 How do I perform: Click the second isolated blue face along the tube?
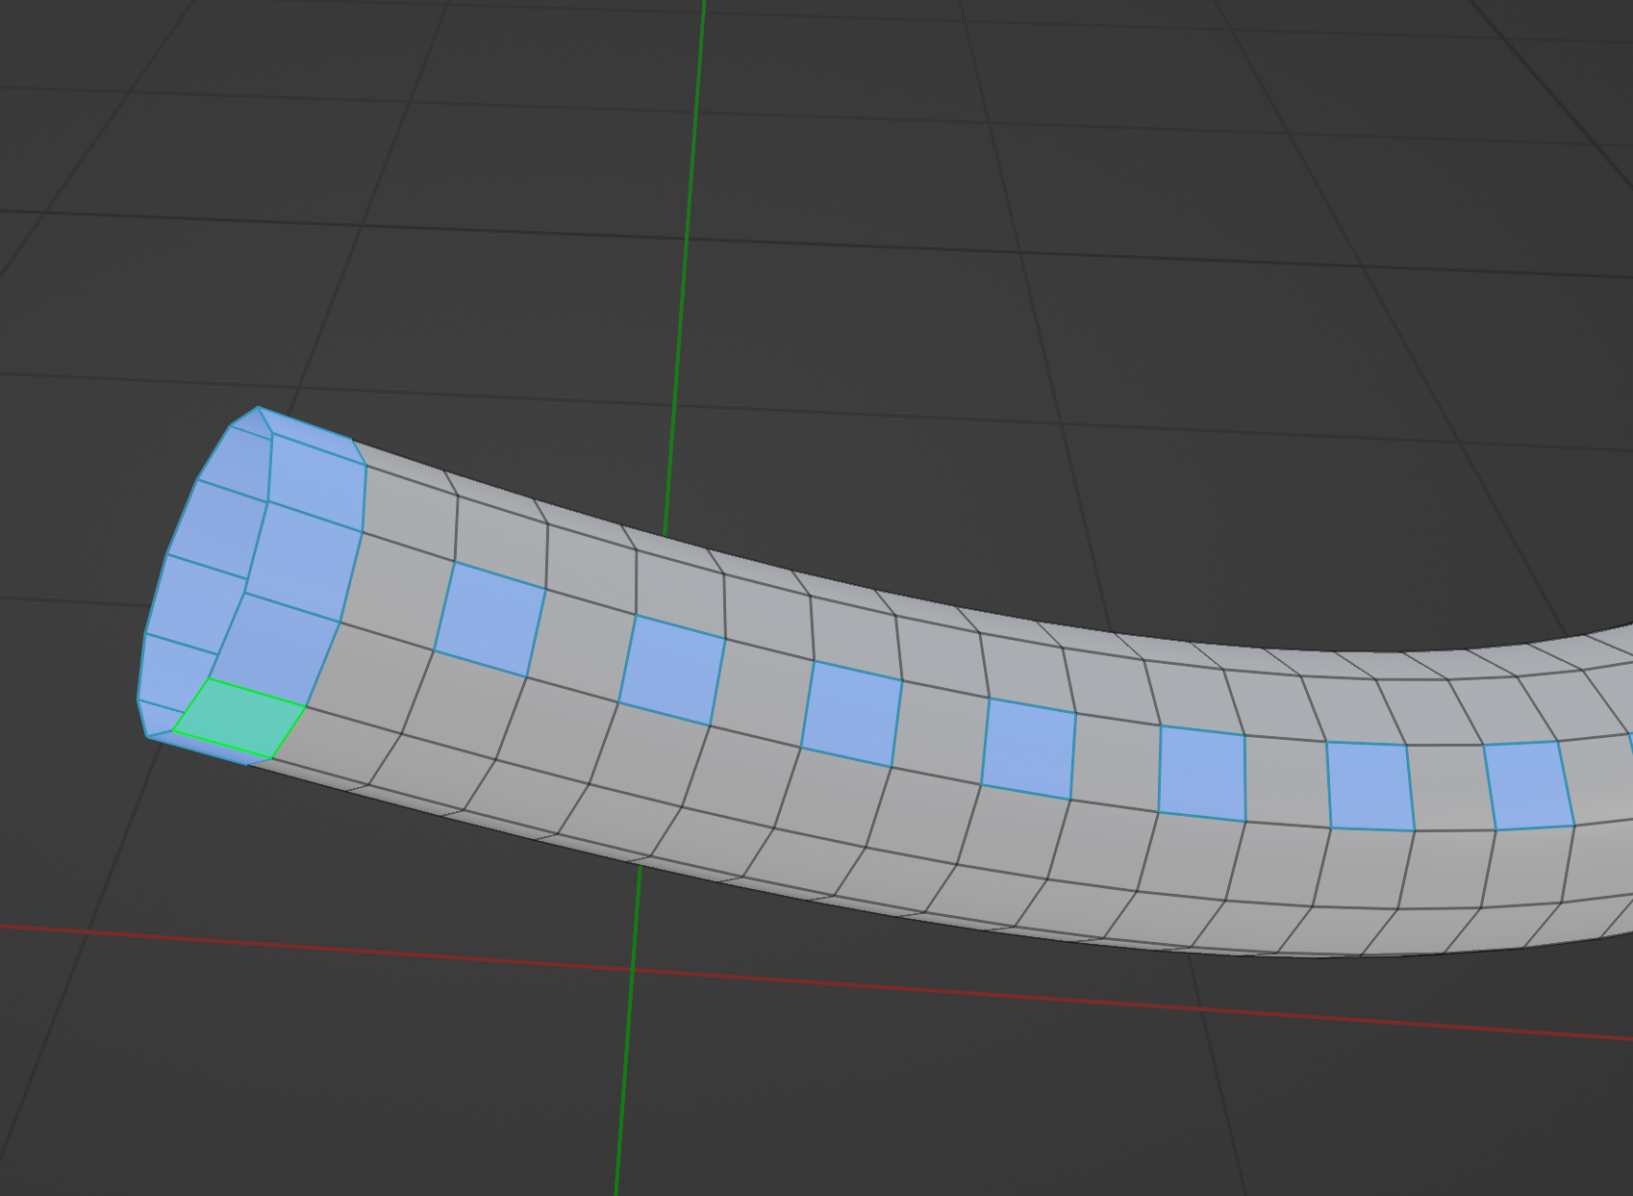pyautogui.click(x=671, y=670)
